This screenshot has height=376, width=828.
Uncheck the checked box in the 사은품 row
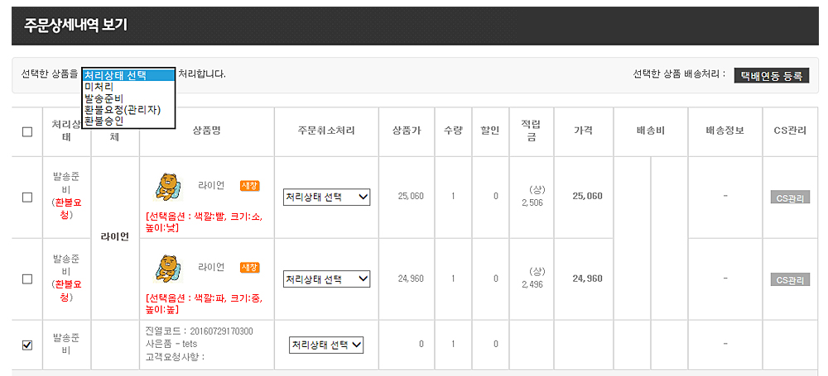[x=27, y=345]
